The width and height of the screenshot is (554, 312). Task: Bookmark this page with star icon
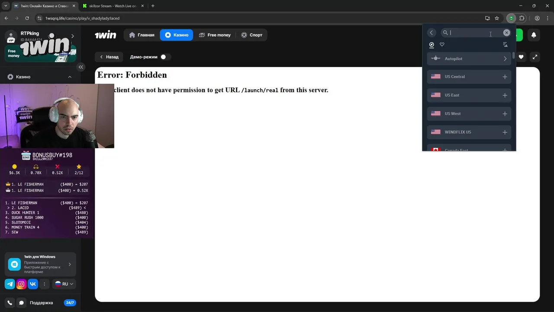tap(497, 18)
